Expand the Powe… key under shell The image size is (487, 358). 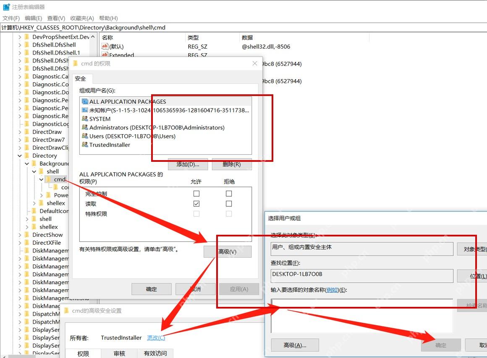tap(41, 195)
